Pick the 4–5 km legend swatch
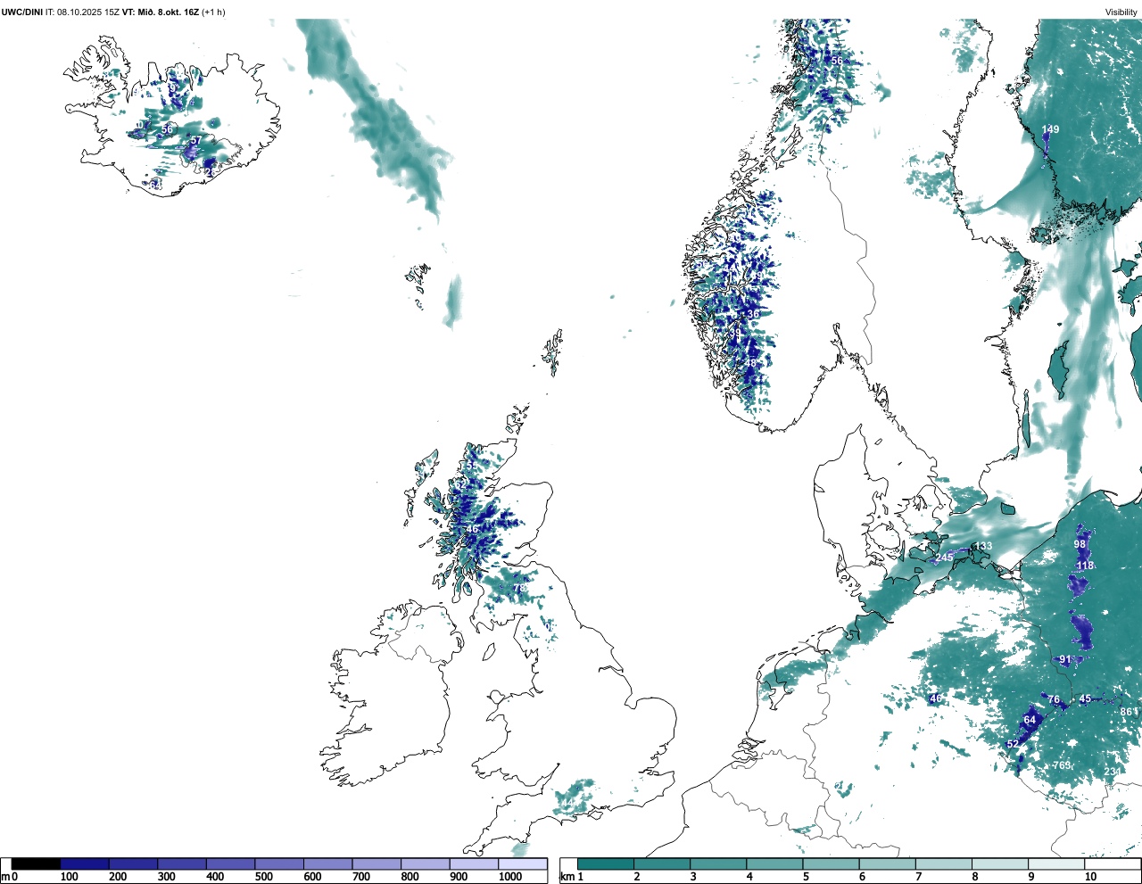The height and width of the screenshot is (884, 1142). coord(774,863)
